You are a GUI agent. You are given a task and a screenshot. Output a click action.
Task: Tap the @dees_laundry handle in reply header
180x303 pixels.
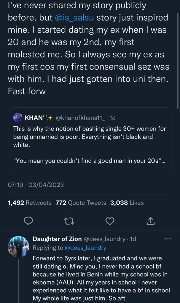click(x=105, y=239)
